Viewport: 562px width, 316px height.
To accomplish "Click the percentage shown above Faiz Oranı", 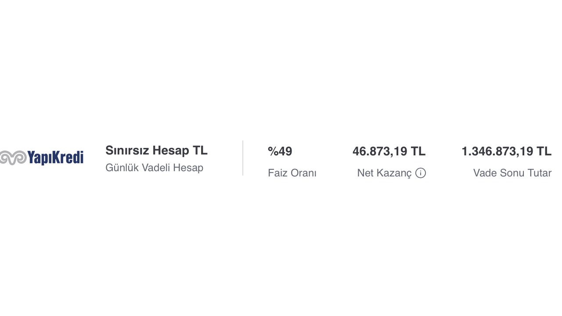I will click(280, 151).
